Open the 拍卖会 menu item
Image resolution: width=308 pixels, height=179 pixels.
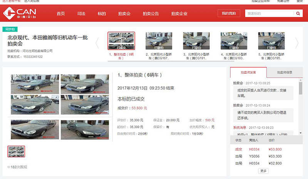[x=124, y=13]
